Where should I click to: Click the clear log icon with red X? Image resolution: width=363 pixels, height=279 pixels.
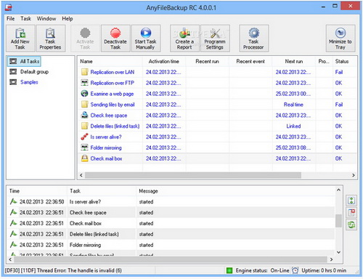(351, 213)
